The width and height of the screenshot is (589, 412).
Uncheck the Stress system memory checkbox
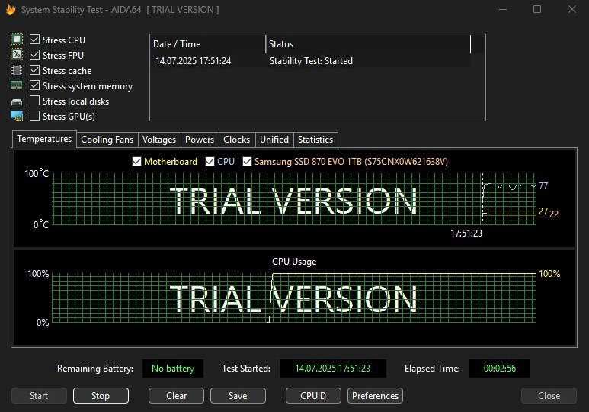34,85
